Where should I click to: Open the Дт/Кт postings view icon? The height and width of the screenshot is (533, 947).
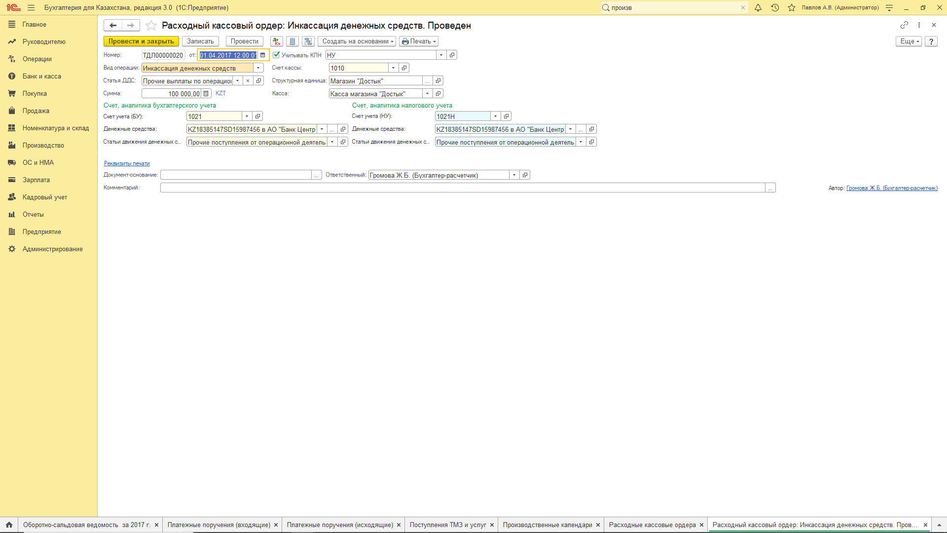pos(276,41)
